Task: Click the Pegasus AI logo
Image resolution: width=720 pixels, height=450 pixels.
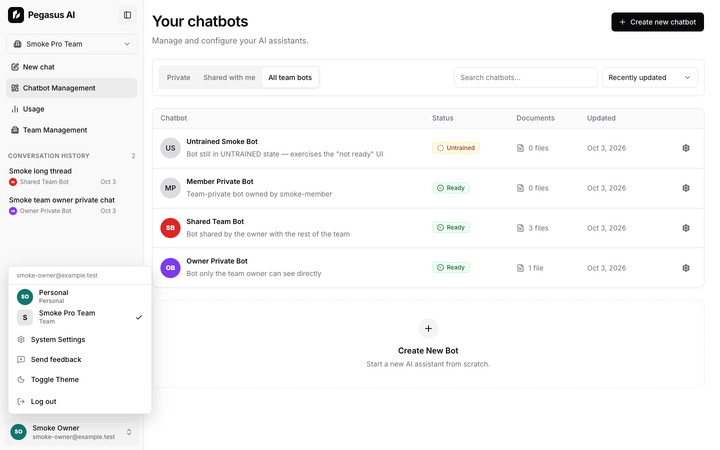Action: pyautogui.click(x=16, y=15)
